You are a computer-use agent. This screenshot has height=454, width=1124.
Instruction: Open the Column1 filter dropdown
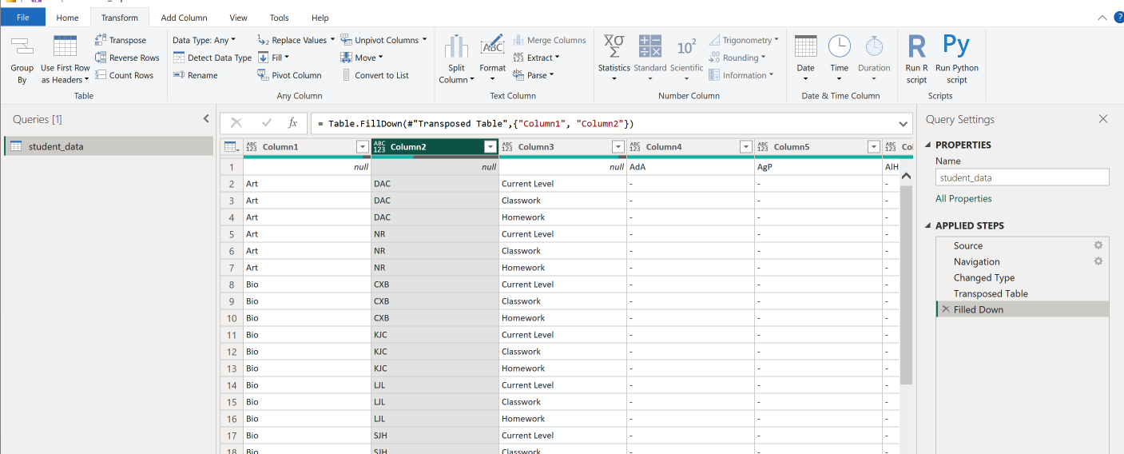[362, 147]
